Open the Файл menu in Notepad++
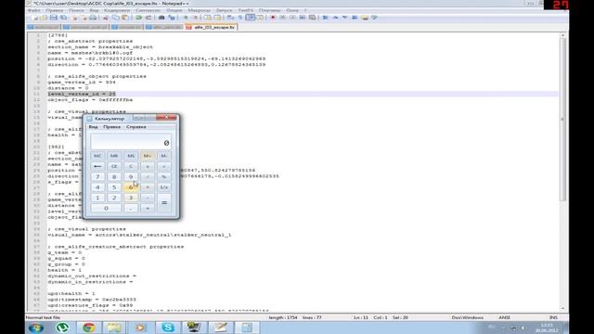594x334 pixels. (33, 10)
